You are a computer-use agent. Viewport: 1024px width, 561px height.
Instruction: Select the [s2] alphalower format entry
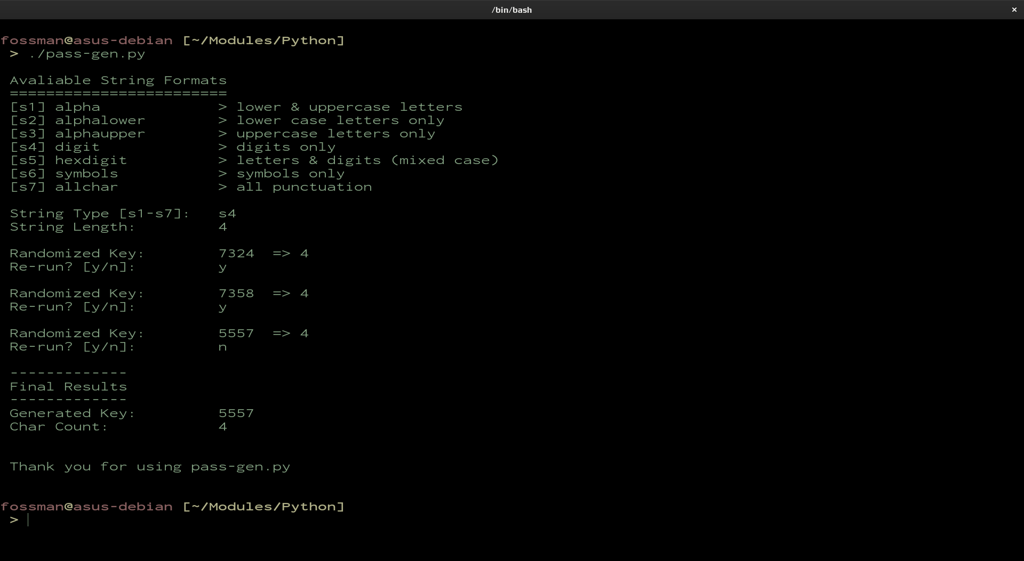(77, 120)
